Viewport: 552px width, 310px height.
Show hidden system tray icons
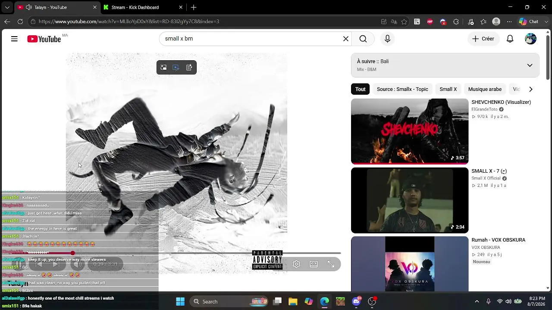[477, 301]
